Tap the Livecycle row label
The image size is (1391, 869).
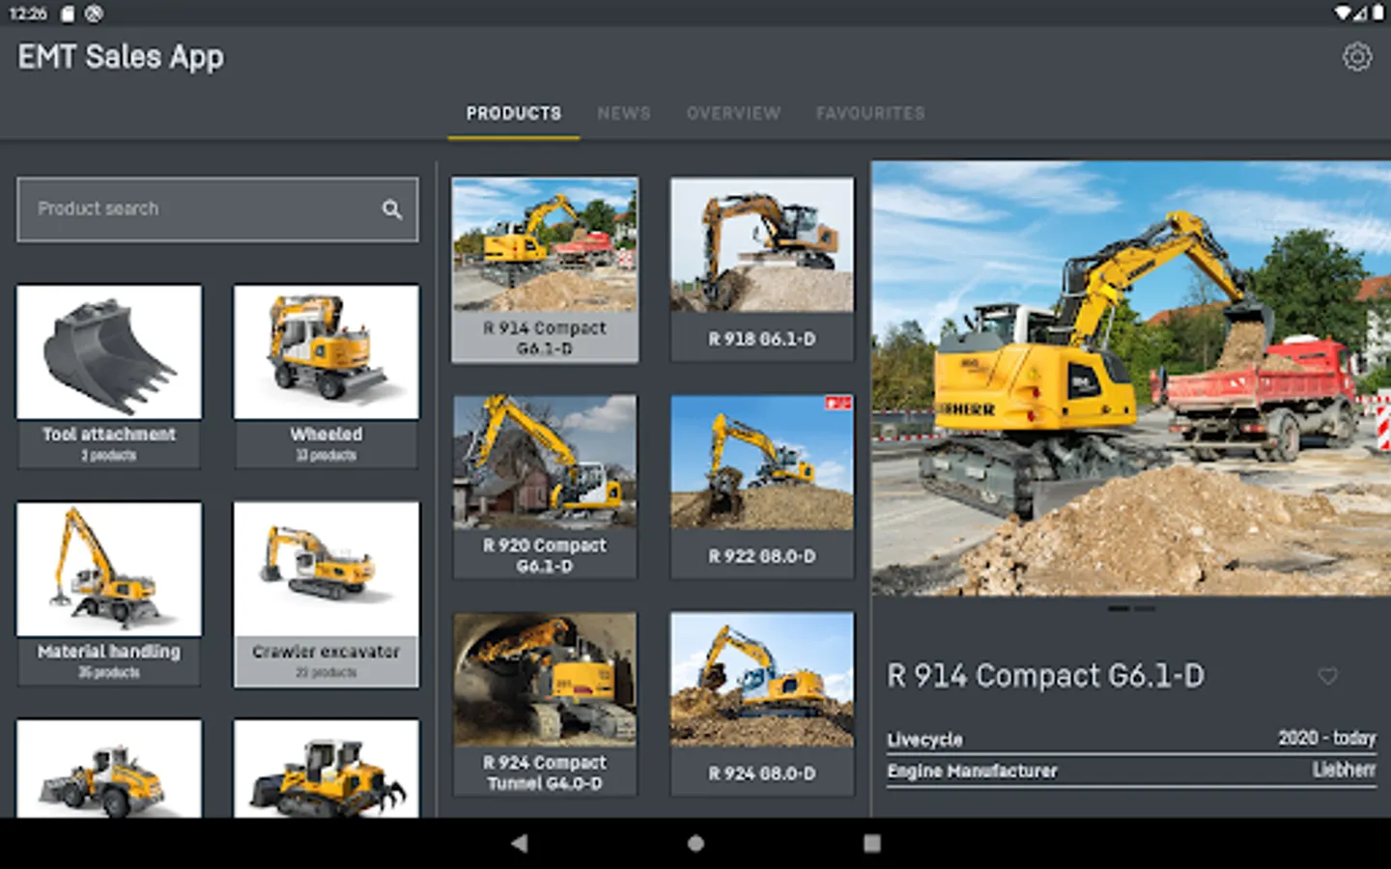click(x=925, y=740)
